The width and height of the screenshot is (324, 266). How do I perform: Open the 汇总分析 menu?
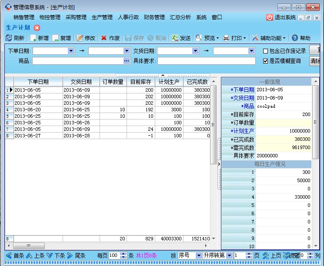pos(180,17)
